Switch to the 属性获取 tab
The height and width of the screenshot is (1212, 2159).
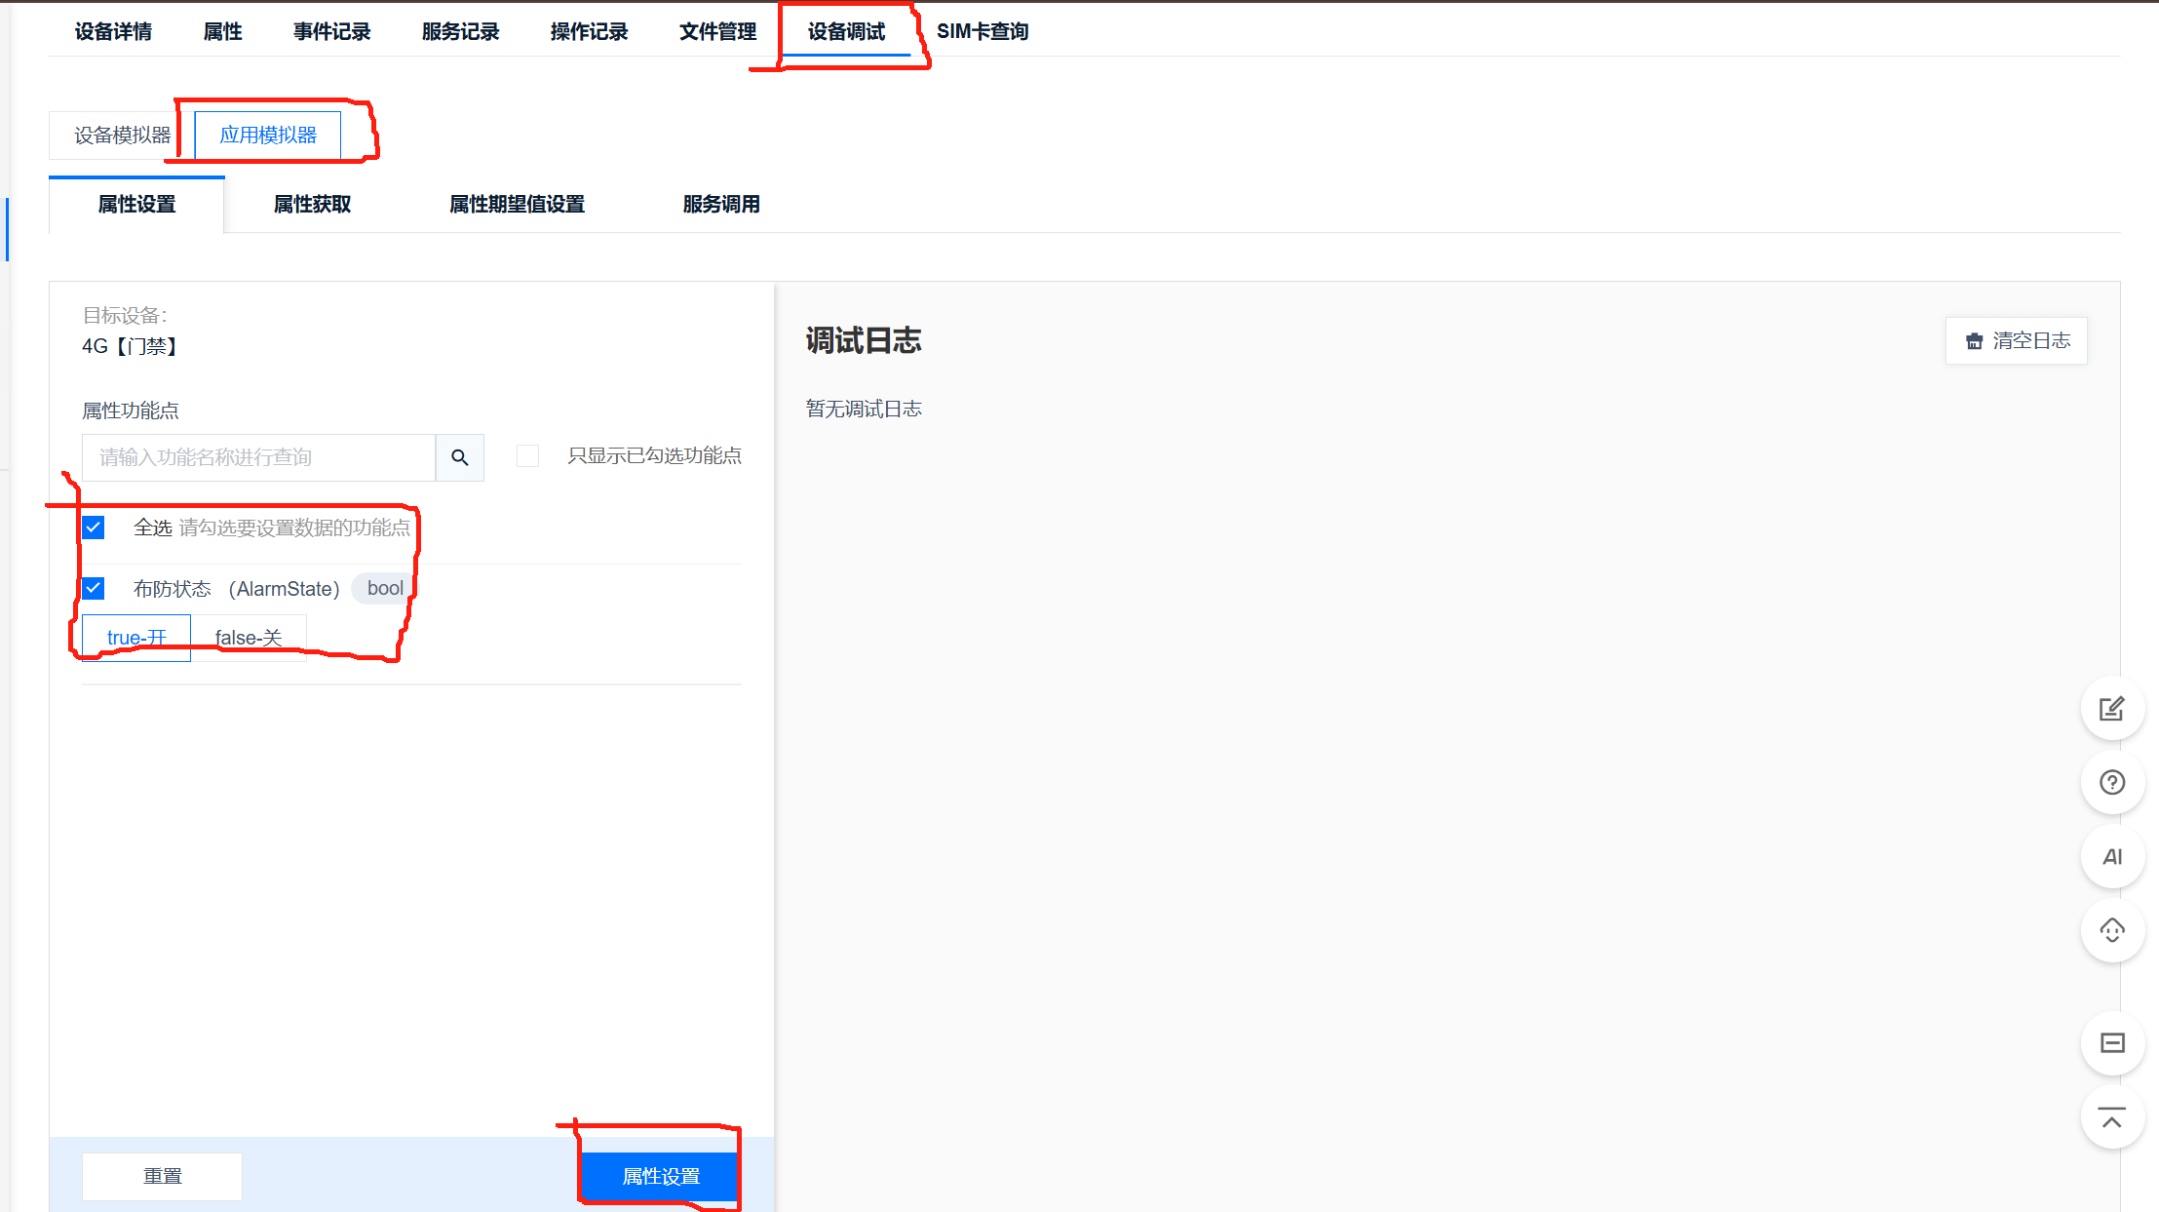tap(312, 204)
